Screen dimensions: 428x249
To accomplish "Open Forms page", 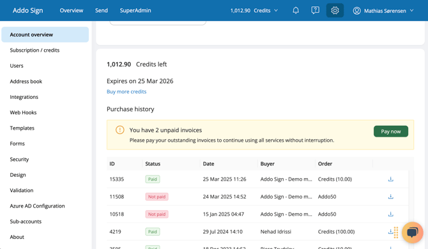I will 17,144.
